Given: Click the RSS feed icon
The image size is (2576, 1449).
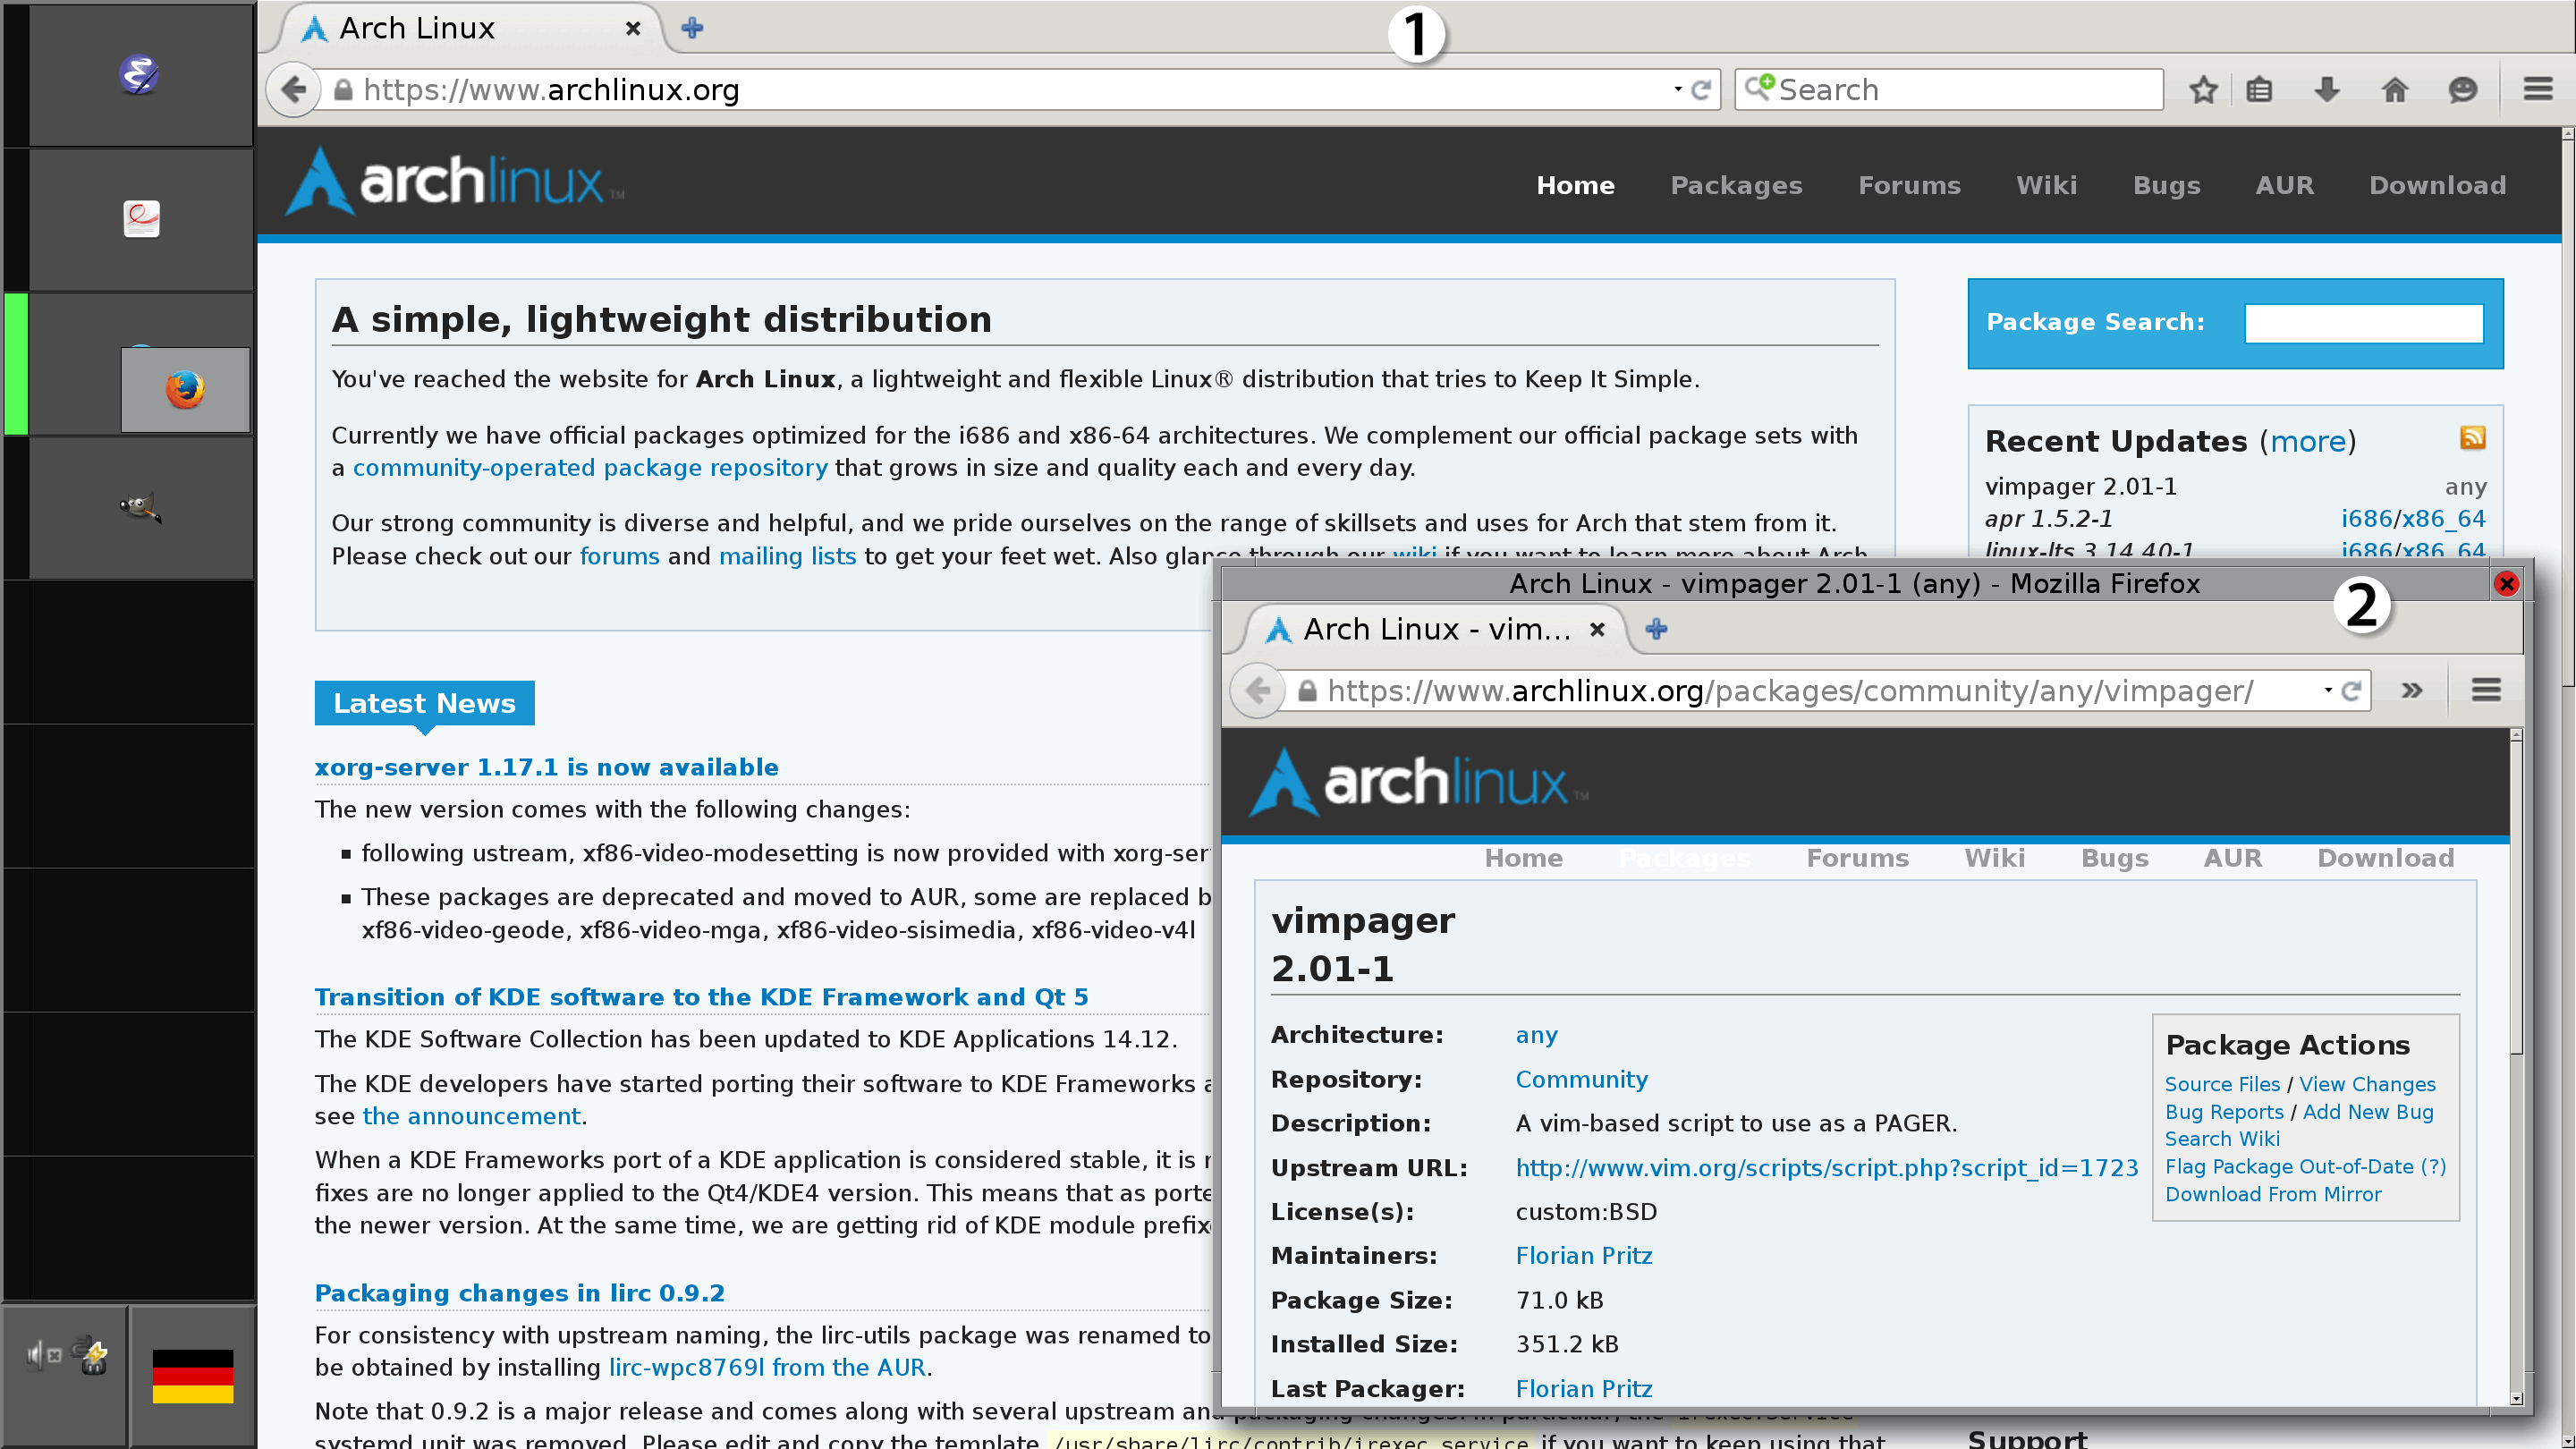Looking at the screenshot, I should tap(2472, 438).
